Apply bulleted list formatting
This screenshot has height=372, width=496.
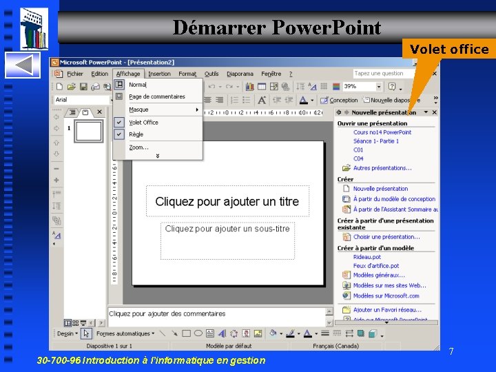coord(246,101)
